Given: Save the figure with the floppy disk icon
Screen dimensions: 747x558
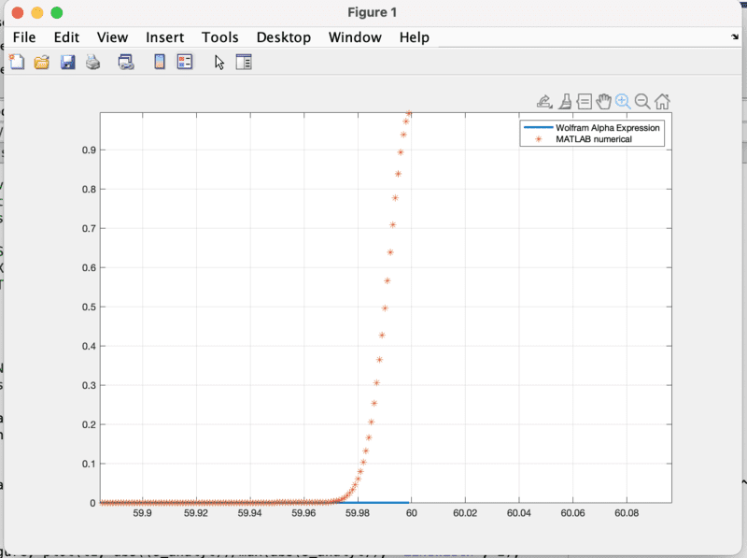Looking at the screenshot, I should pos(67,62).
